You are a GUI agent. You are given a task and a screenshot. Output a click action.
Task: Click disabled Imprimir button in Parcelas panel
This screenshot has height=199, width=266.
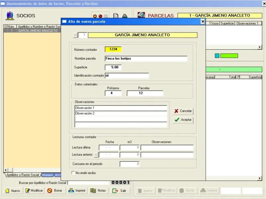[209, 190]
